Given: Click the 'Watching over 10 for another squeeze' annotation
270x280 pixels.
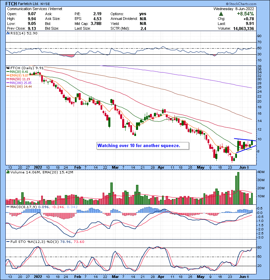Looking at the screenshot, I should point(143,146).
